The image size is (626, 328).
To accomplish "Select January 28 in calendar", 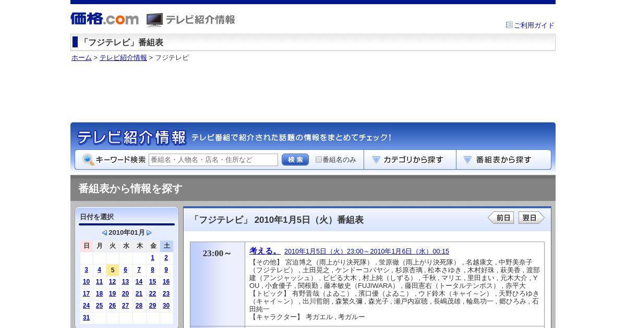I will tap(139, 306).
